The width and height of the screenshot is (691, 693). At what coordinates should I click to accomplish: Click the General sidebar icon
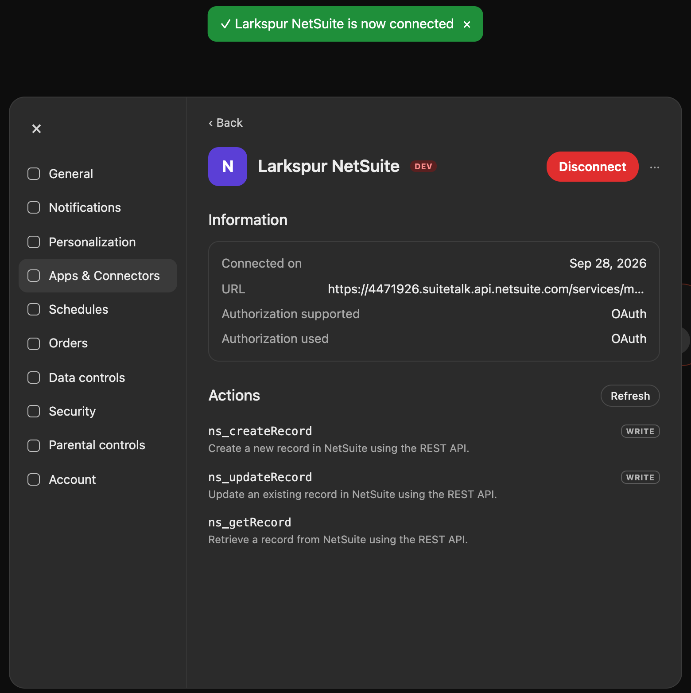[x=34, y=174]
